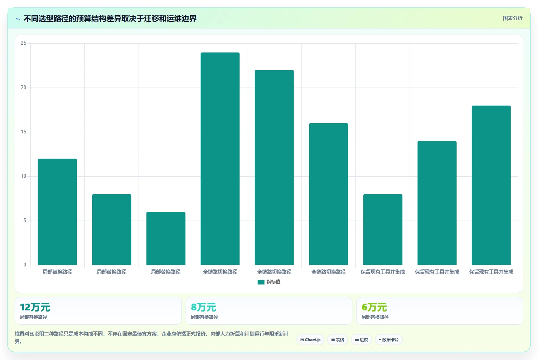
Task: Click the y-axis label 15
Action: (23, 132)
